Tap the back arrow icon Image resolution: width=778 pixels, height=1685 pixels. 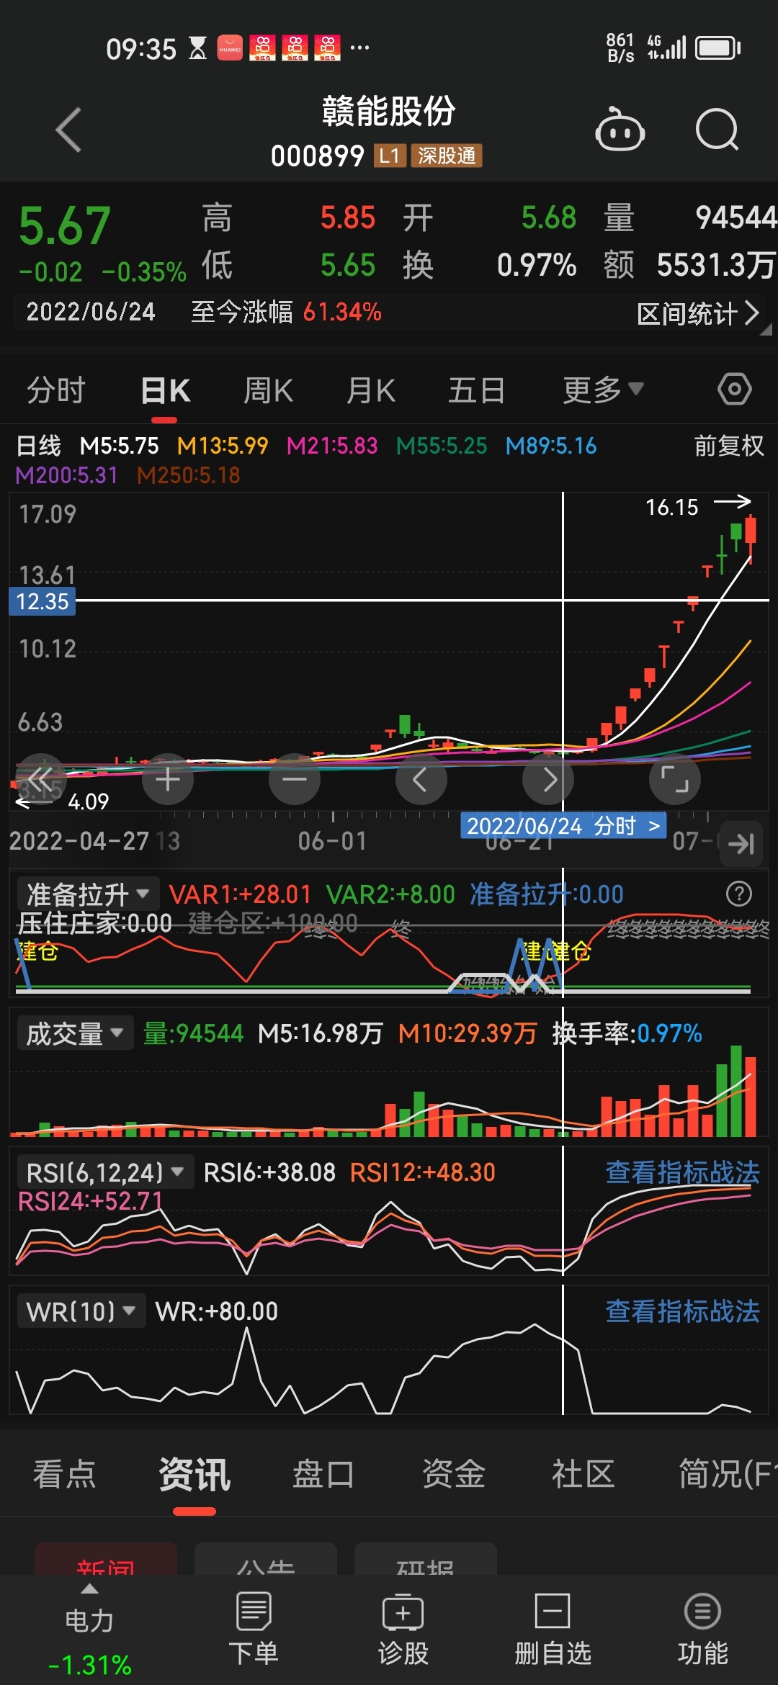pos(69,130)
